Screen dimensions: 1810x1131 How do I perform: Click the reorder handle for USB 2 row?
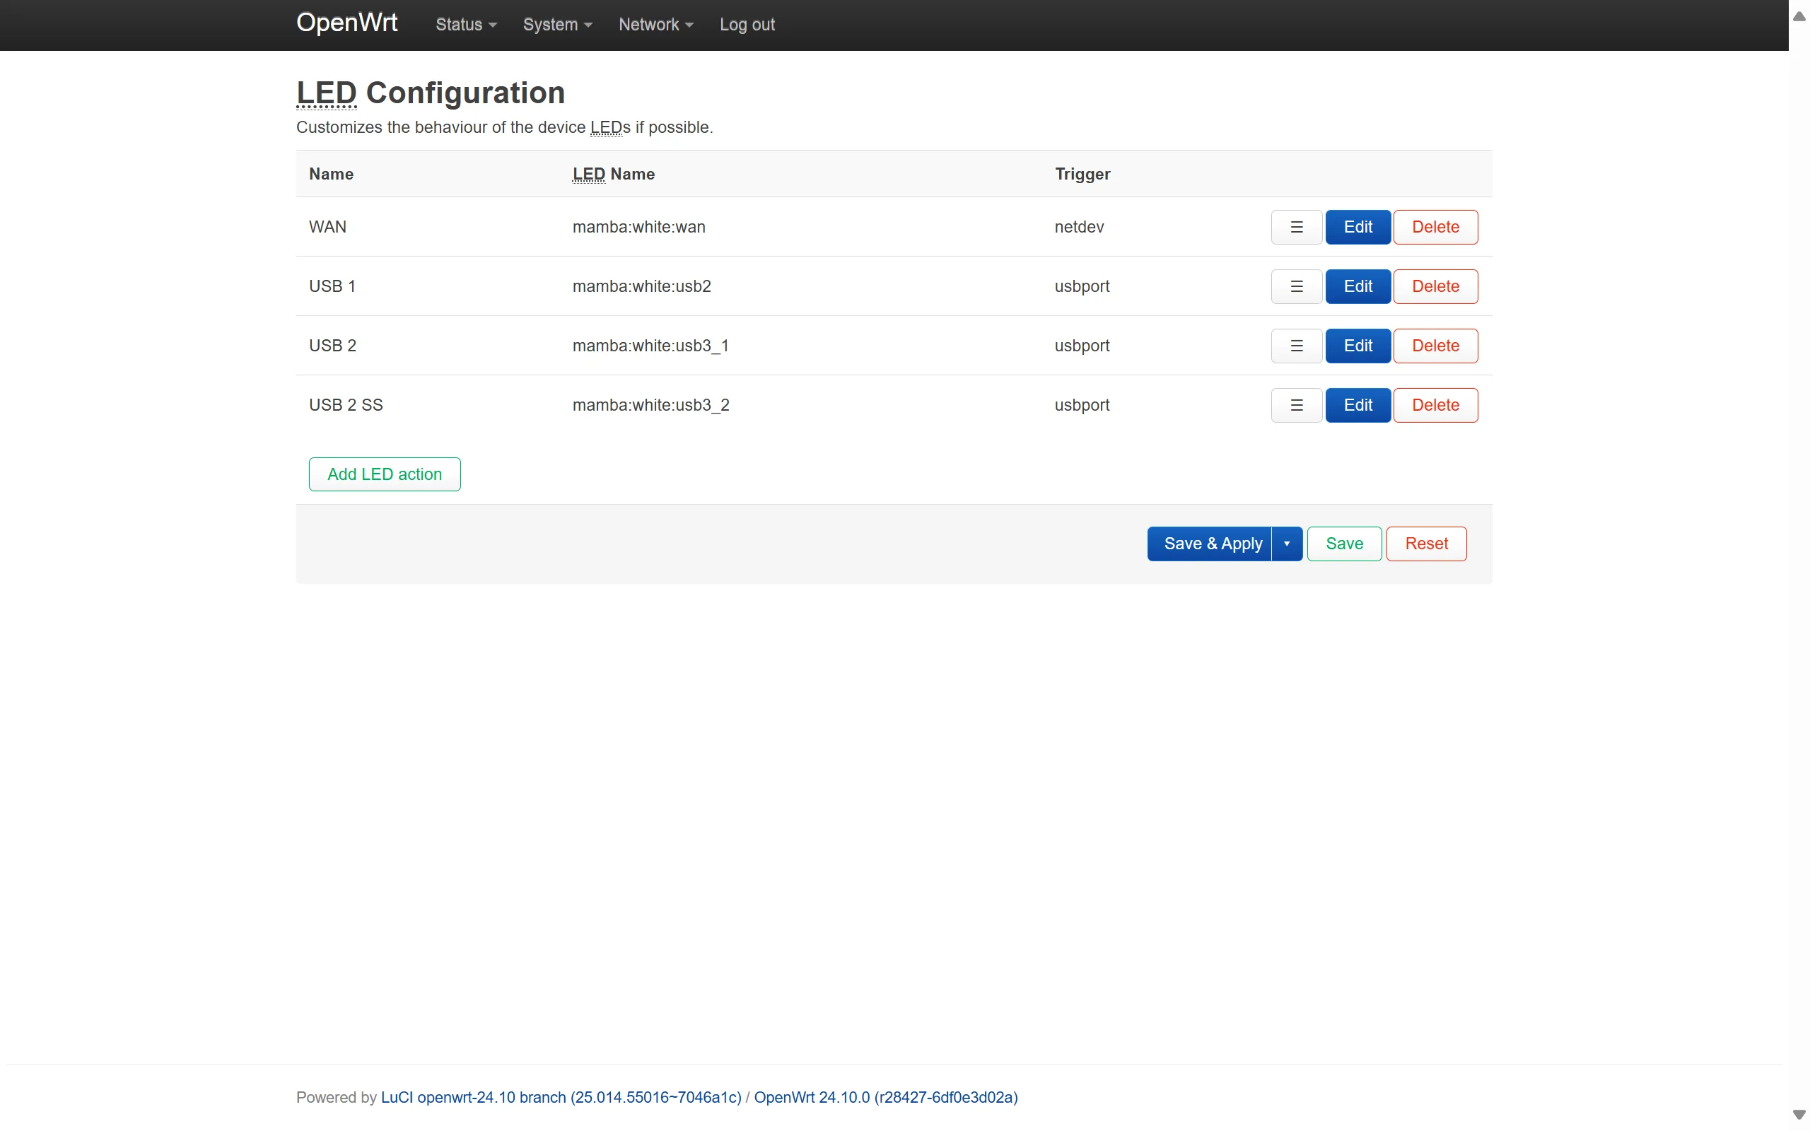(x=1296, y=346)
